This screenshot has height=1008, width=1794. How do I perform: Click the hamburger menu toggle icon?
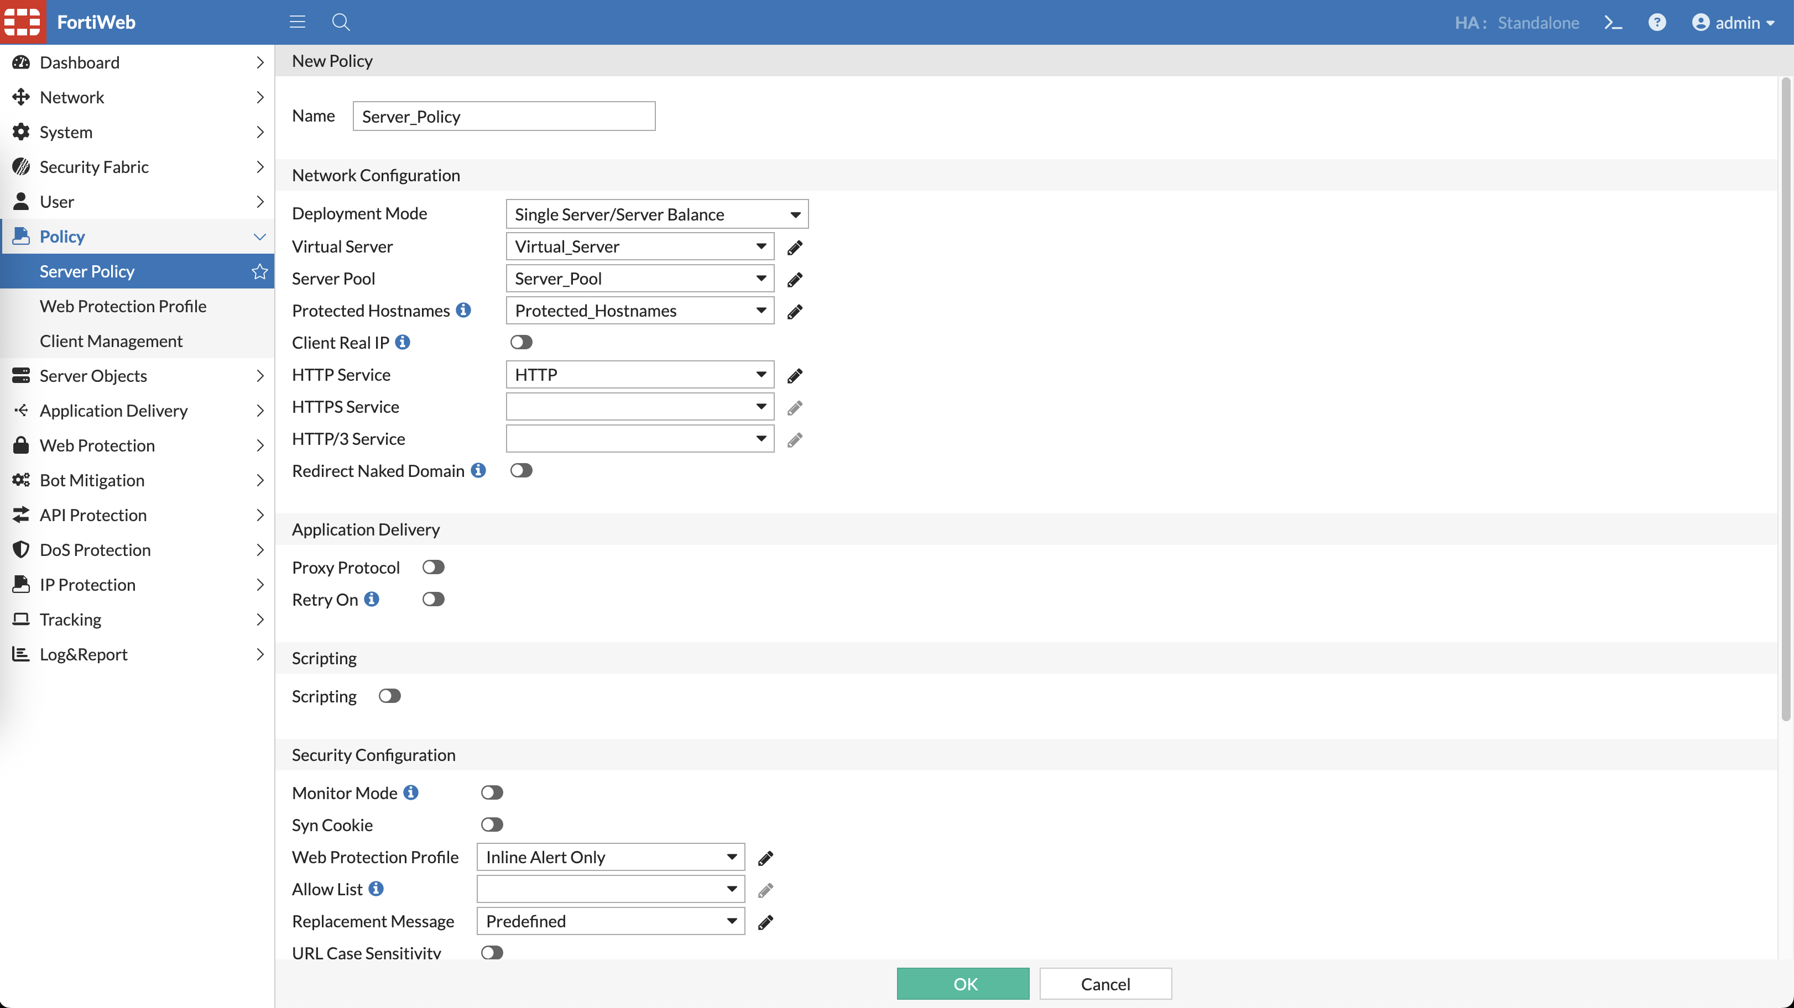click(298, 22)
